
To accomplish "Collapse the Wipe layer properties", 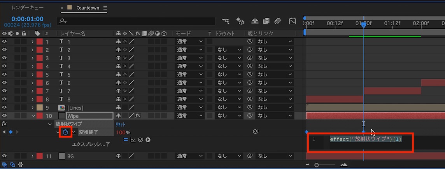I will (33, 116).
